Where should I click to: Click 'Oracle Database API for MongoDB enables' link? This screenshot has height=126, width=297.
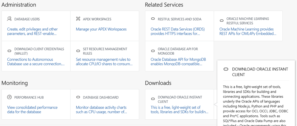178,62
